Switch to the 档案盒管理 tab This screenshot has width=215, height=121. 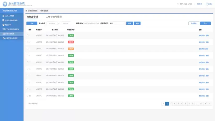32,17
